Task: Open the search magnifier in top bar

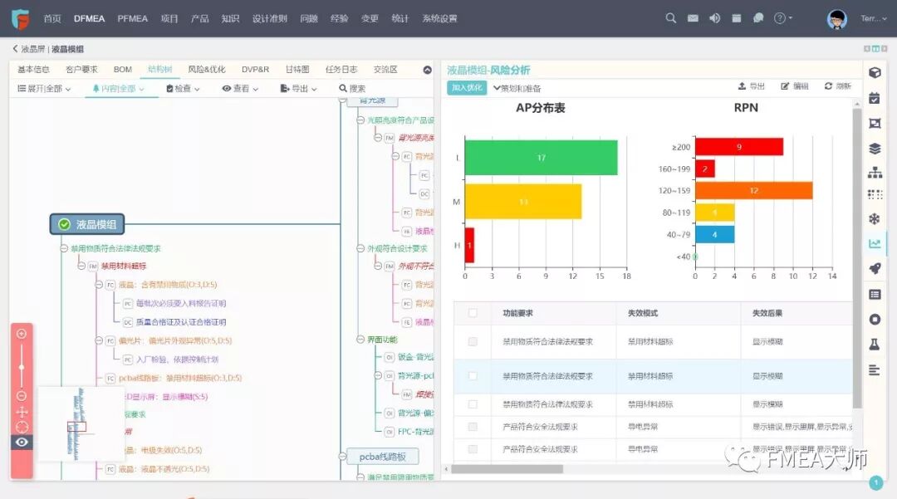Action: tap(670, 18)
